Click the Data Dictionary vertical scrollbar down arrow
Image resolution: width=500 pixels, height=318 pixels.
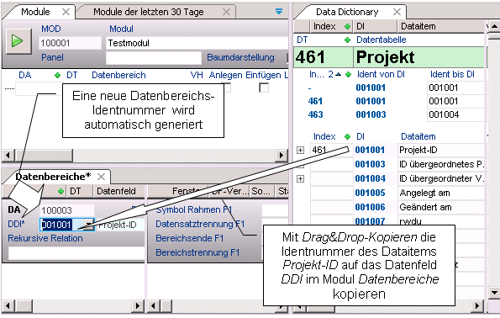pyautogui.click(x=494, y=292)
